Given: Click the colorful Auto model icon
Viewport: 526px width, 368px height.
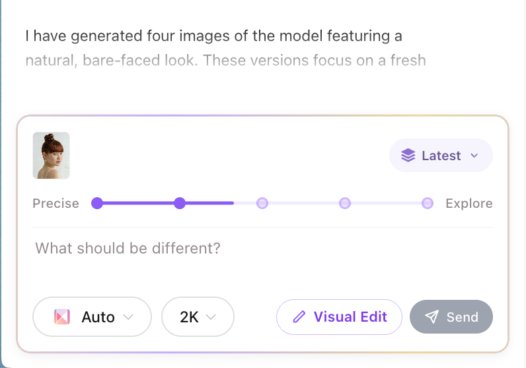Looking at the screenshot, I should point(61,317).
